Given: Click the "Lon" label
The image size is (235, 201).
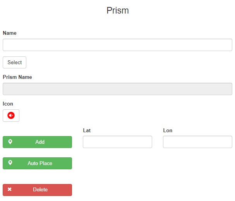Looking at the screenshot, I should pyautogui.click(x=168, y=130).
